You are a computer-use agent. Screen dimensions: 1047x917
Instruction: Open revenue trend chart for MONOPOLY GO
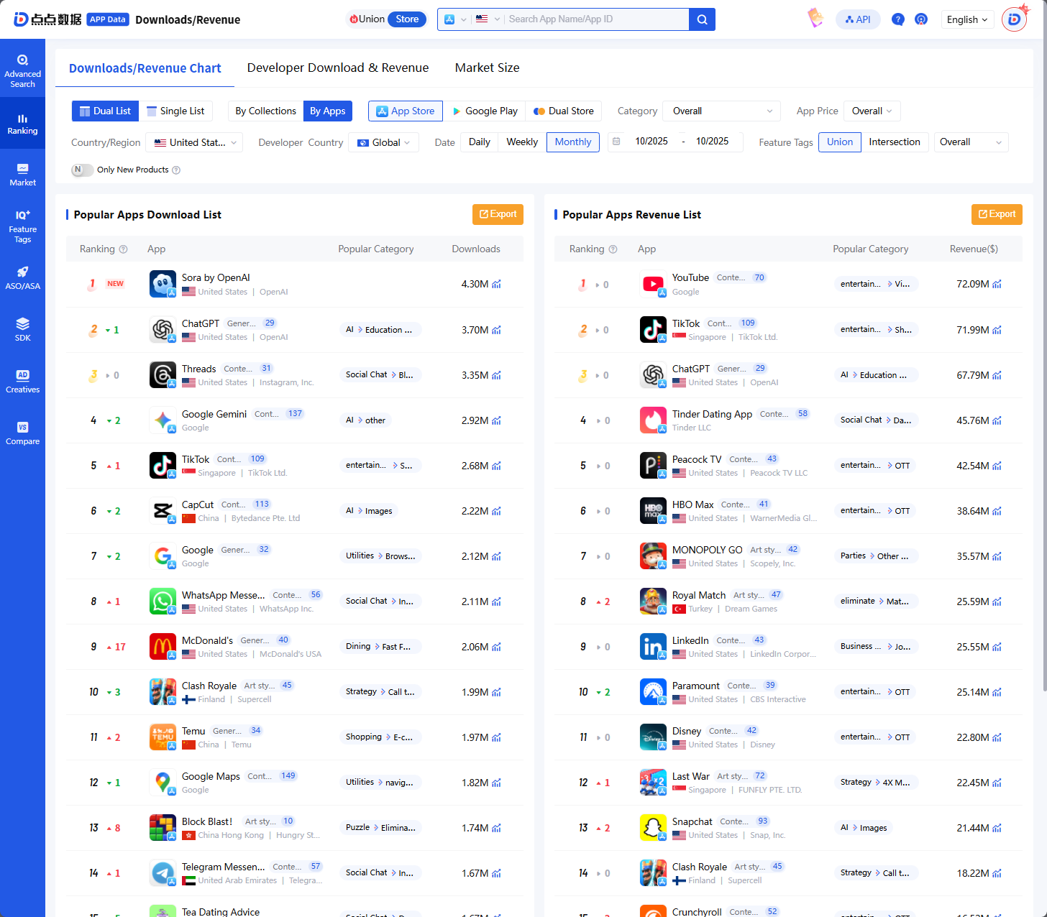pyautogui.click(x=997, y=556)
